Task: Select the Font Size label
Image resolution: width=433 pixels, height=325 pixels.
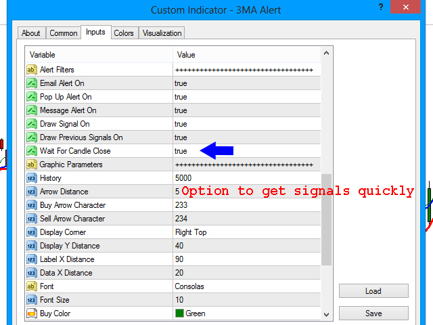Action: [x=55, y=300]
